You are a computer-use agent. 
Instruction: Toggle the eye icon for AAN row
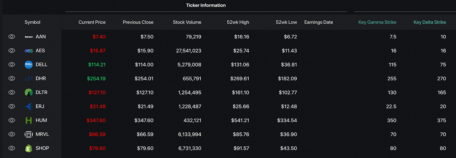[x=12, y=37]
